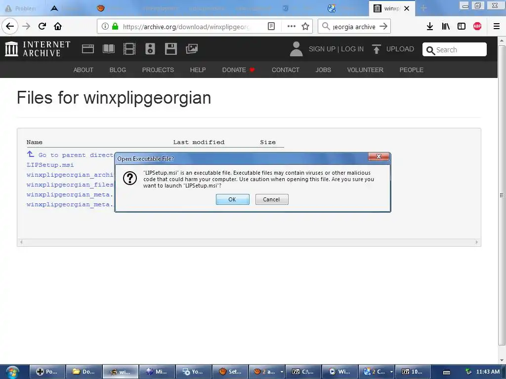Click the scroll-right arrow on the file list's horizontal scrollbar
Screen dimensions: 506x379
477,242
